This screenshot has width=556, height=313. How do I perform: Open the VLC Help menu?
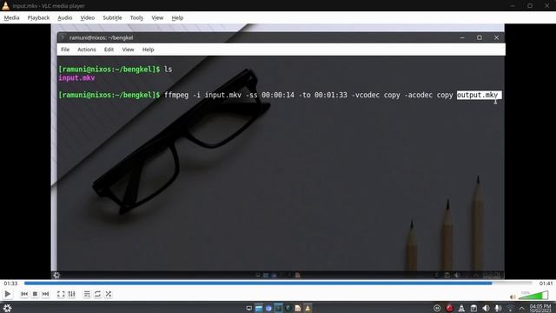pos(177,17)
